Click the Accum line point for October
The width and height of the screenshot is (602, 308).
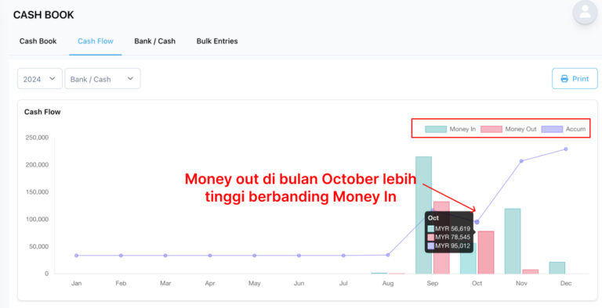click(x=477, y=222)
